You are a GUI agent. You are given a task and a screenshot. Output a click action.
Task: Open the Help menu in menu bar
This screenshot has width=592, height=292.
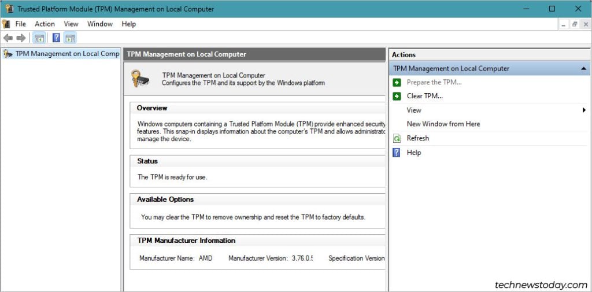(128, 24)
